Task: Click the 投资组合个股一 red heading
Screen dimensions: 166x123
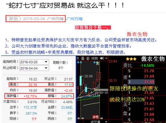Action: (x=93, y=28)
